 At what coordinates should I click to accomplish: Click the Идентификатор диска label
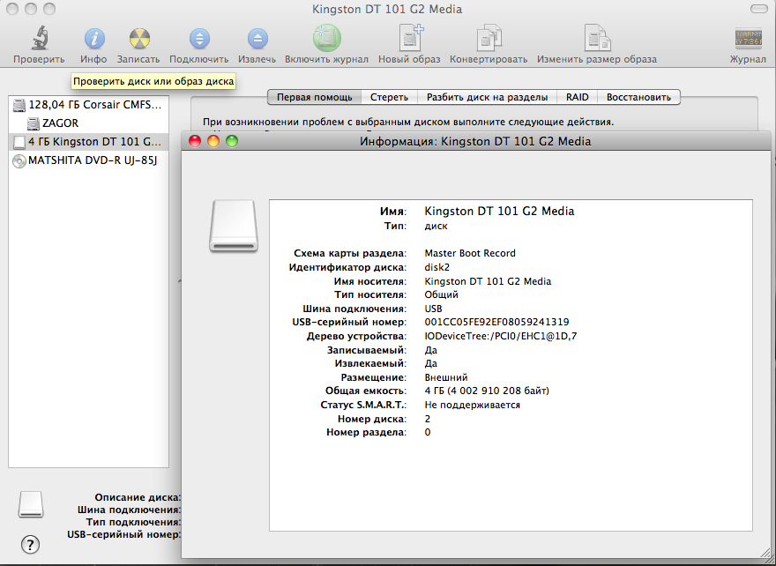[x=347, y=267]
